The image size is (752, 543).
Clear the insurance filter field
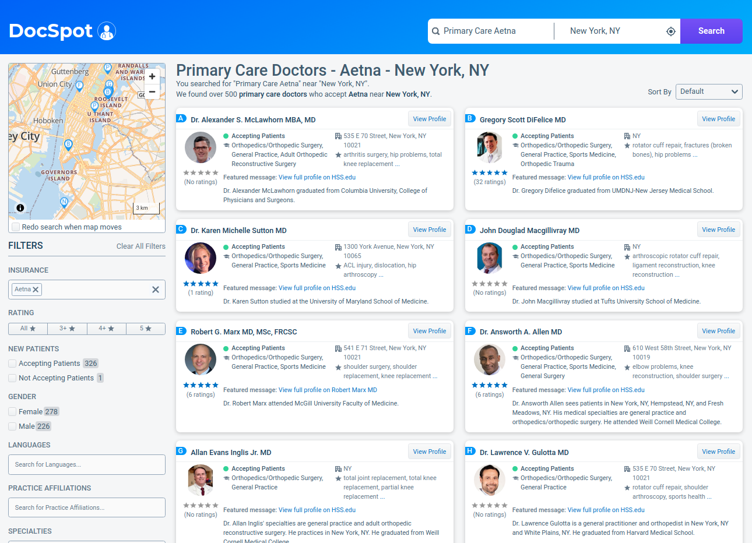156,290
